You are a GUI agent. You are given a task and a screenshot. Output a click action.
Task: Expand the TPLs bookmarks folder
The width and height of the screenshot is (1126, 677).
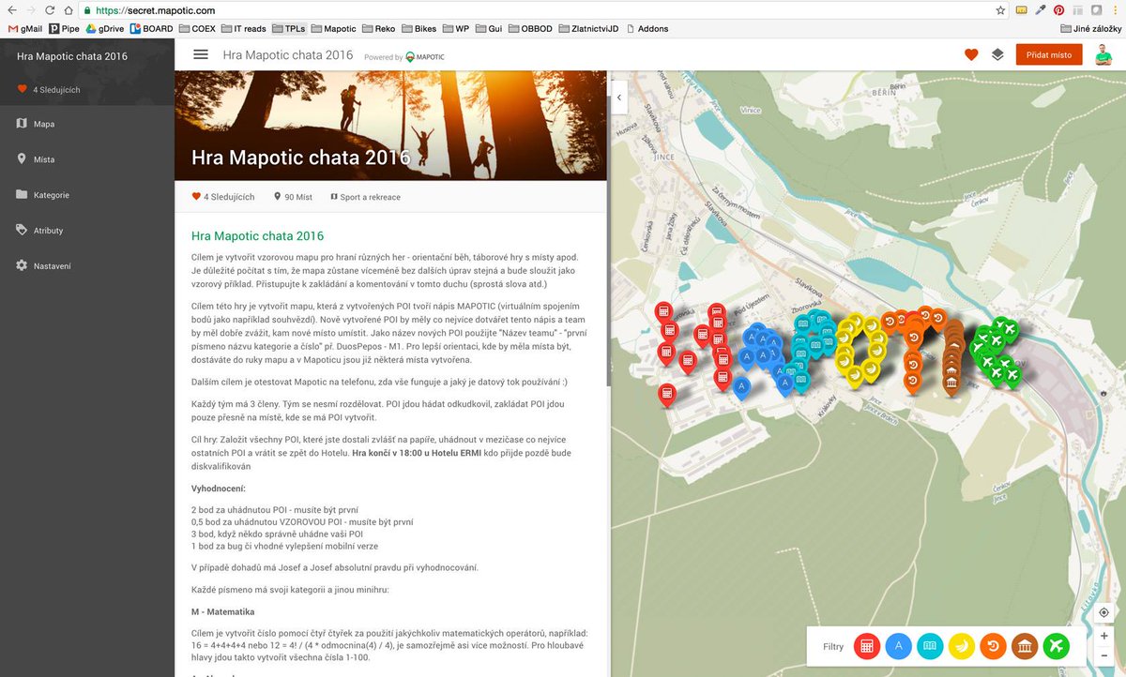289,28
